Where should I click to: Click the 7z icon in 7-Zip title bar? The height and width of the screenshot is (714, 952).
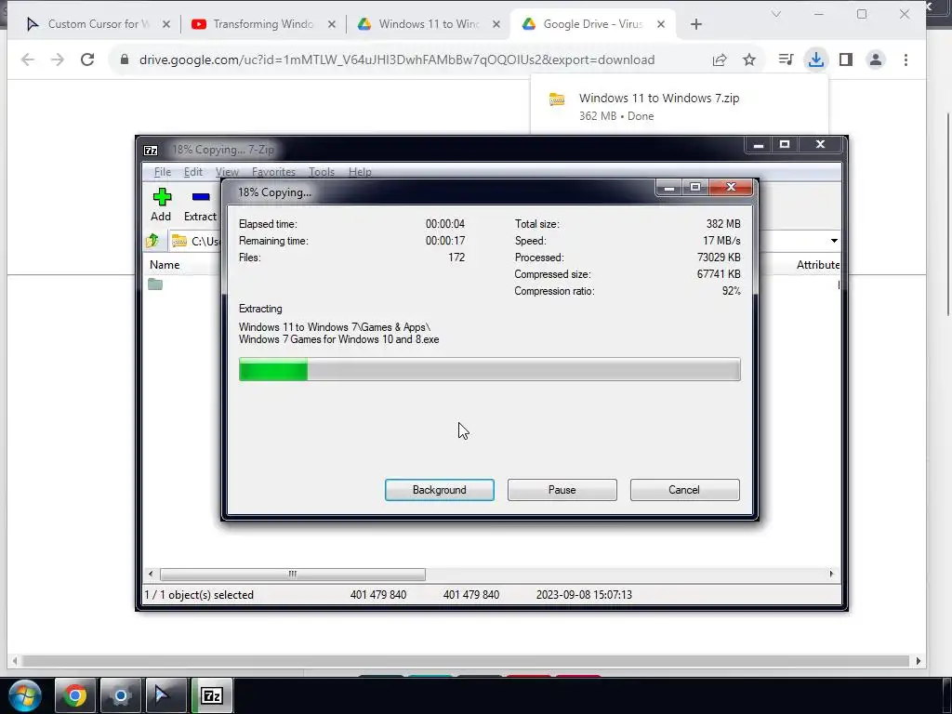151,150
